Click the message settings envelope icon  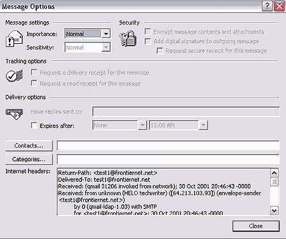pos(14,39)
